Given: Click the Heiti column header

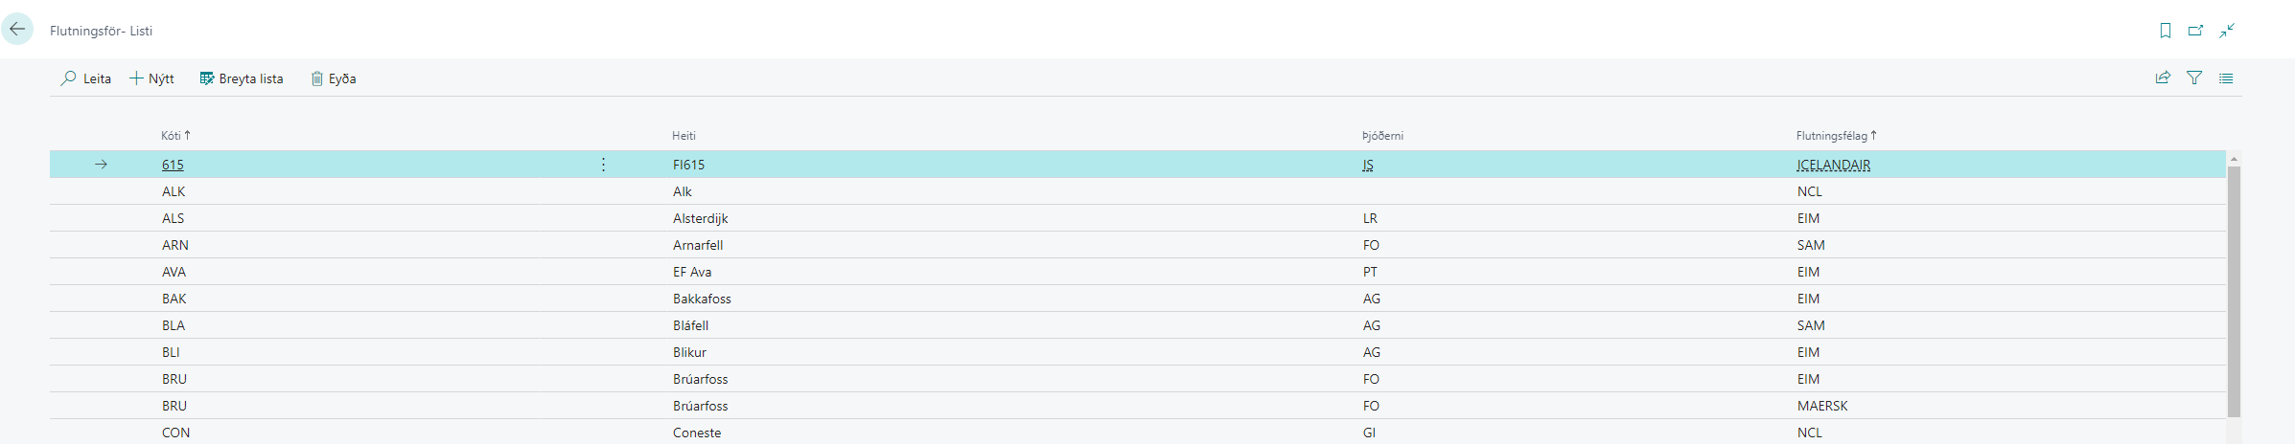Looking at the screenshot, I should [x=684, y=136].
